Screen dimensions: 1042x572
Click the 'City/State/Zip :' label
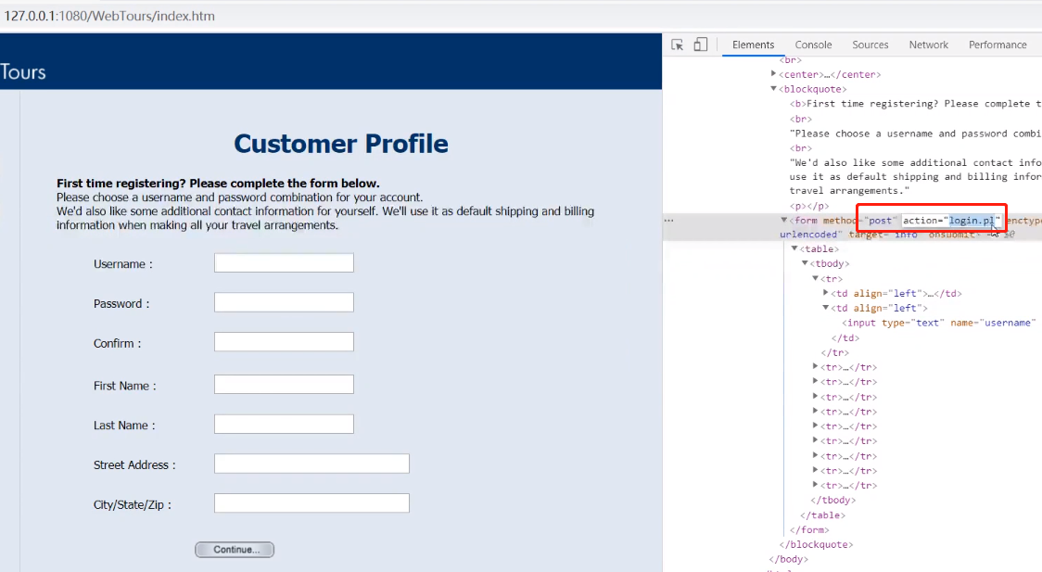click(133, 505)
